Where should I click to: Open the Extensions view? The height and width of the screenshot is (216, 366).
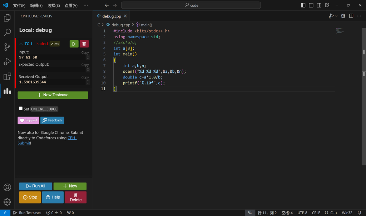[7, 76]
